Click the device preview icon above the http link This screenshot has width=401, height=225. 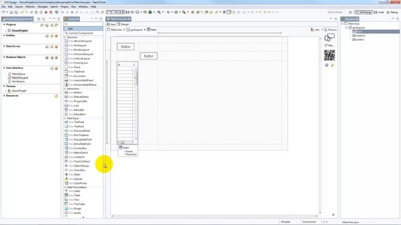coord(330,37)
